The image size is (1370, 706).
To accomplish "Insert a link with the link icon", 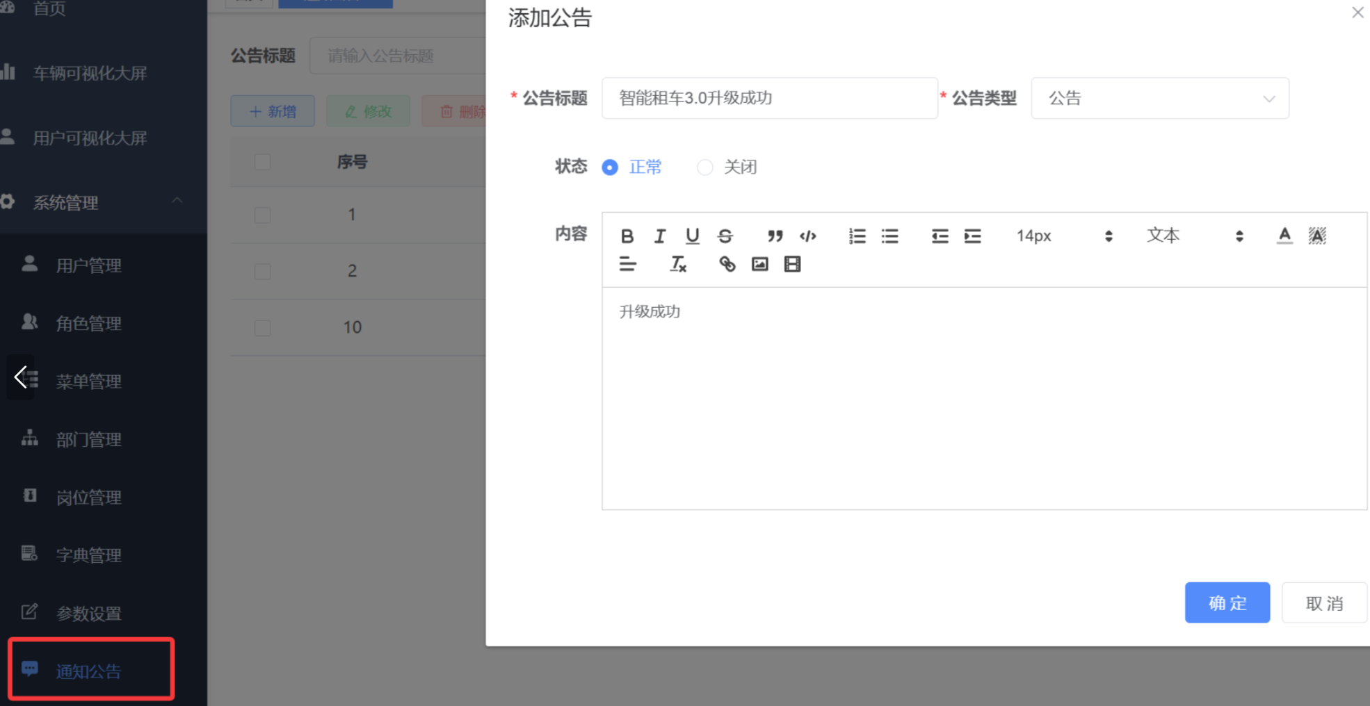I will point(727,264).
